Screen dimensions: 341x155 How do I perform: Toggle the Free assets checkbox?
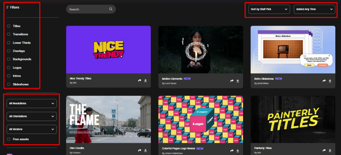9,139
